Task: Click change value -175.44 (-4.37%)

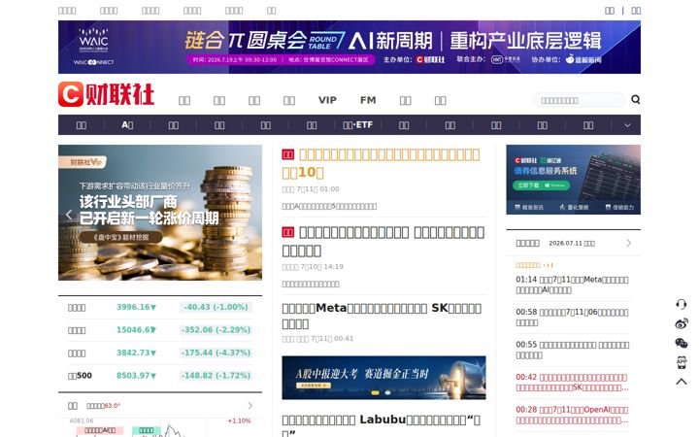Action: pos(216,353)
